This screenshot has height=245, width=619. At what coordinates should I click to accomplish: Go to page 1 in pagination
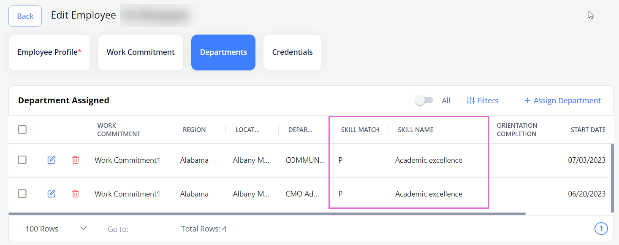(601, 229)
